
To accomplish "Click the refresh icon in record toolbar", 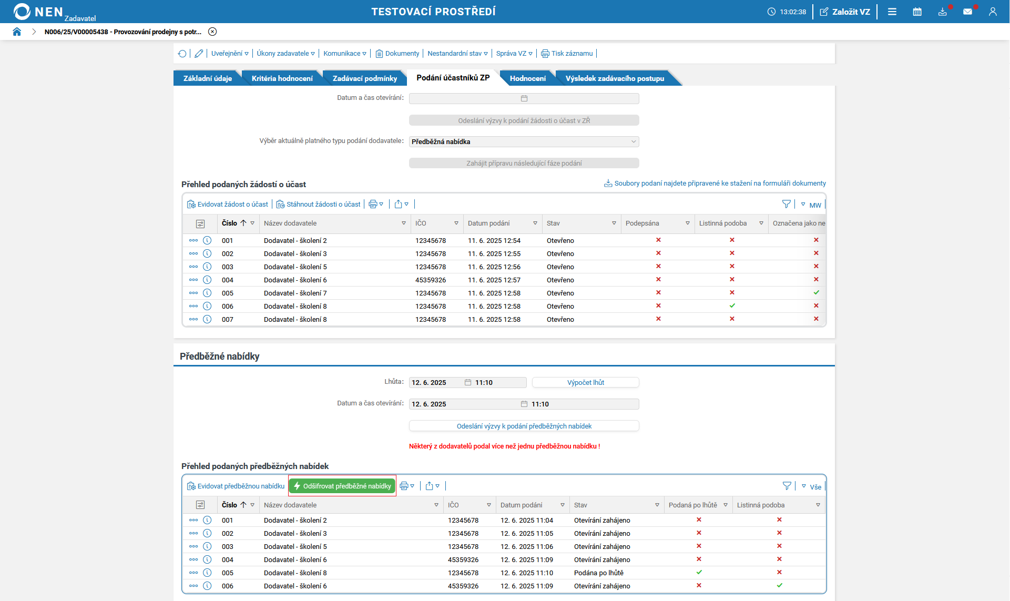I will pos(182,54).
